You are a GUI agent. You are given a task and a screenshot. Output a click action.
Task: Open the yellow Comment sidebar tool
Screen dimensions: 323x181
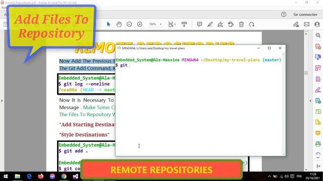coord(318,133)
